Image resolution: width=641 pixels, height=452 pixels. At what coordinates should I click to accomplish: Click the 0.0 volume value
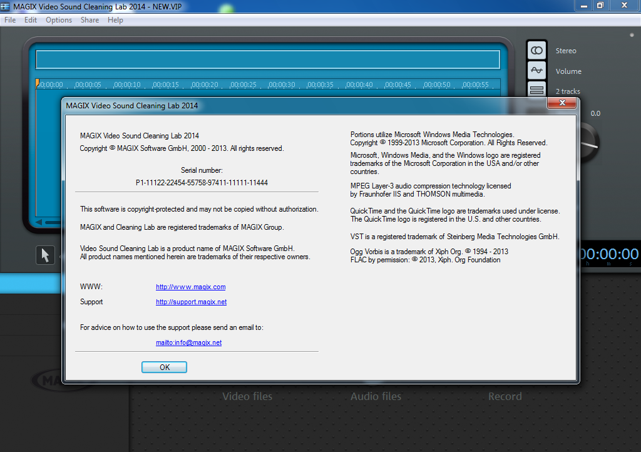pos(595,113)
